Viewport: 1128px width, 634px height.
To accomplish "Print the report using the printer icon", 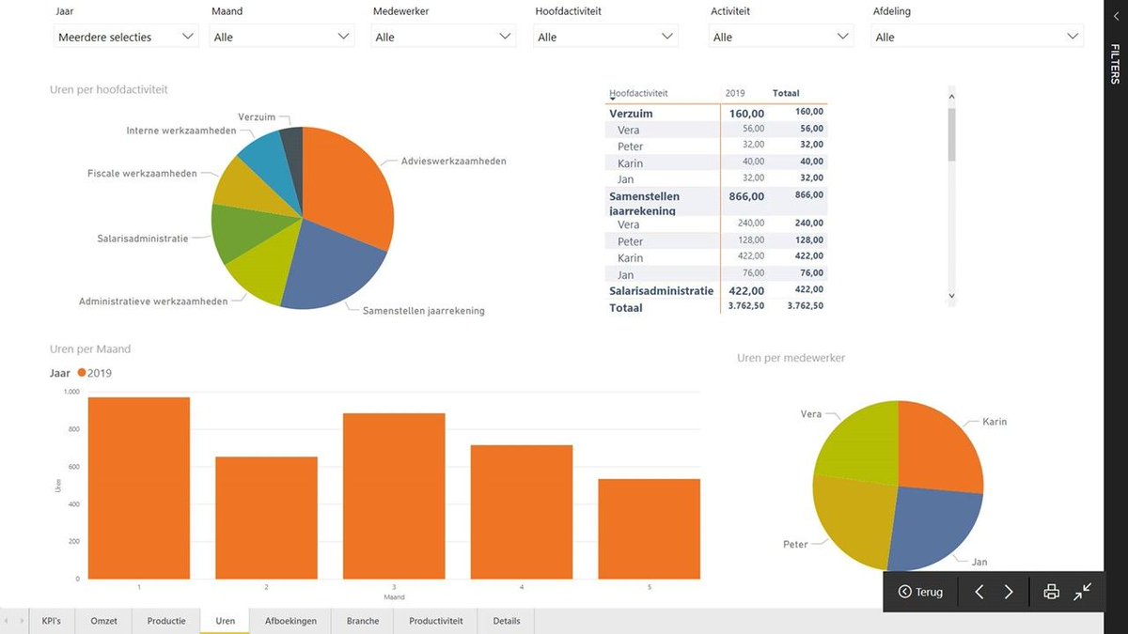I will coord(1050,592).
